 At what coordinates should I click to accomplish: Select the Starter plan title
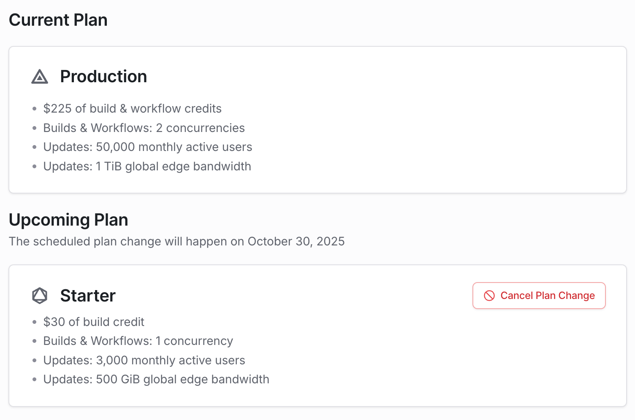coord(88,296)
